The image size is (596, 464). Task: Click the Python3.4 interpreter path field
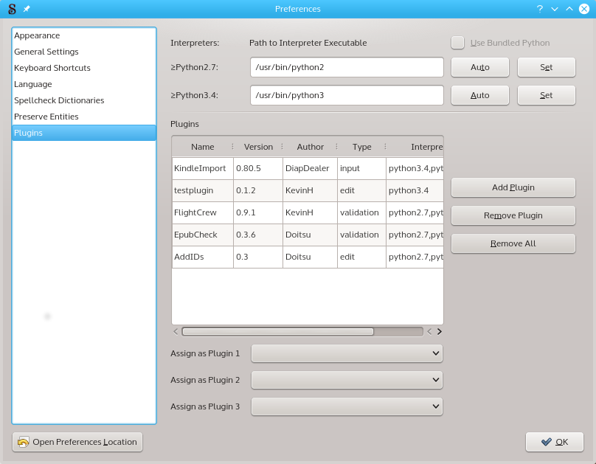point(347,95)
